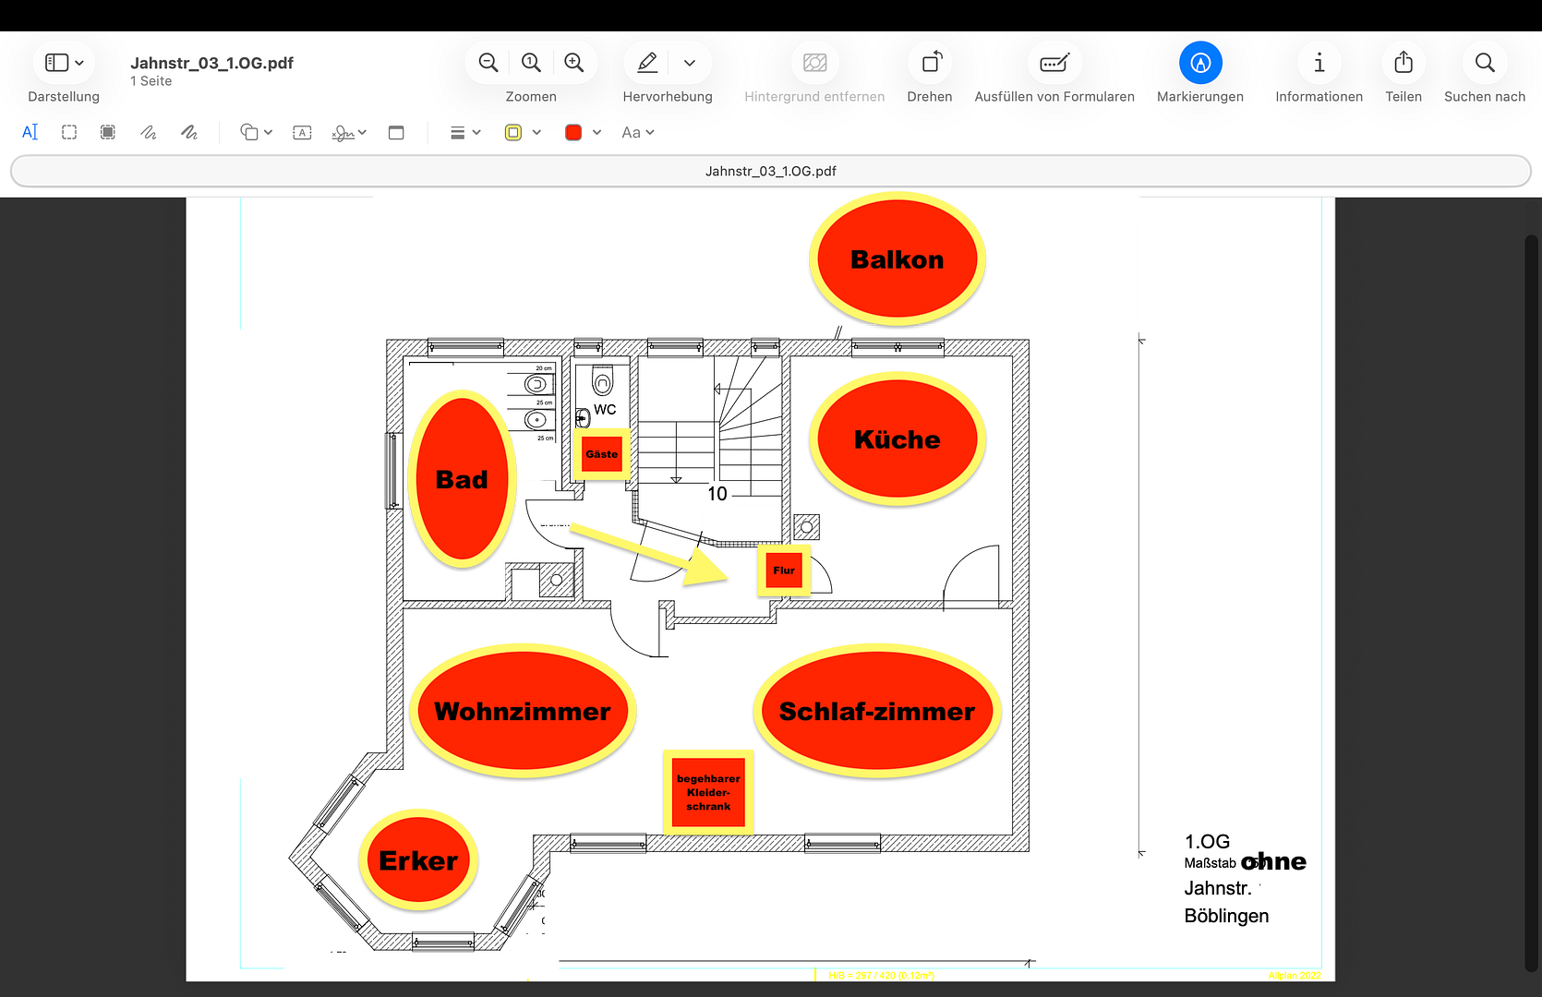Toggle Ausfüllen von Formularen mode
Image resolution: width=1542 pixels, height=997 pixels.
click(x=1054, y=63)
